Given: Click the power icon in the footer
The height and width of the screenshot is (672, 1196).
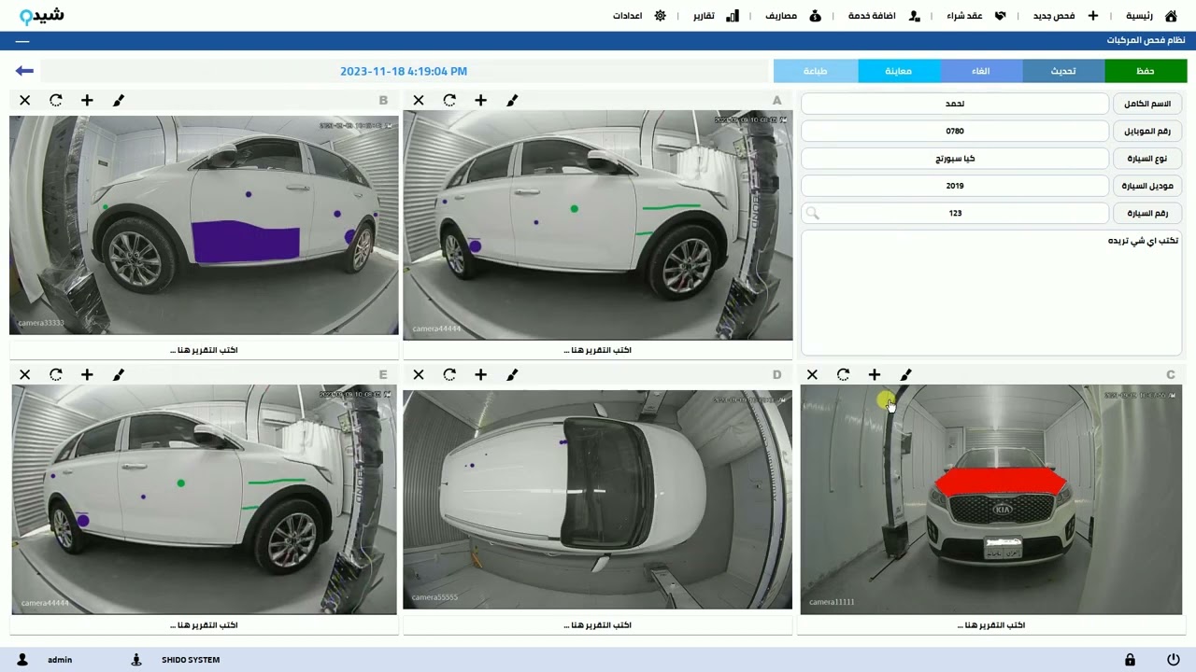Looking at the screenshot, I should tap(1173, 660).
